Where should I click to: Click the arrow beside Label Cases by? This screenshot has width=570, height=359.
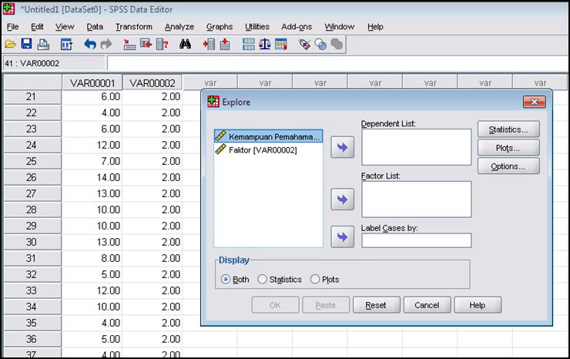[341, 237]
